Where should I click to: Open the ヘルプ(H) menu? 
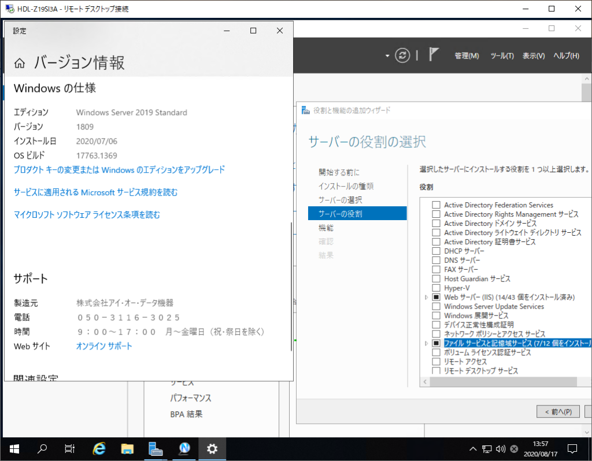tap(566, 56)
